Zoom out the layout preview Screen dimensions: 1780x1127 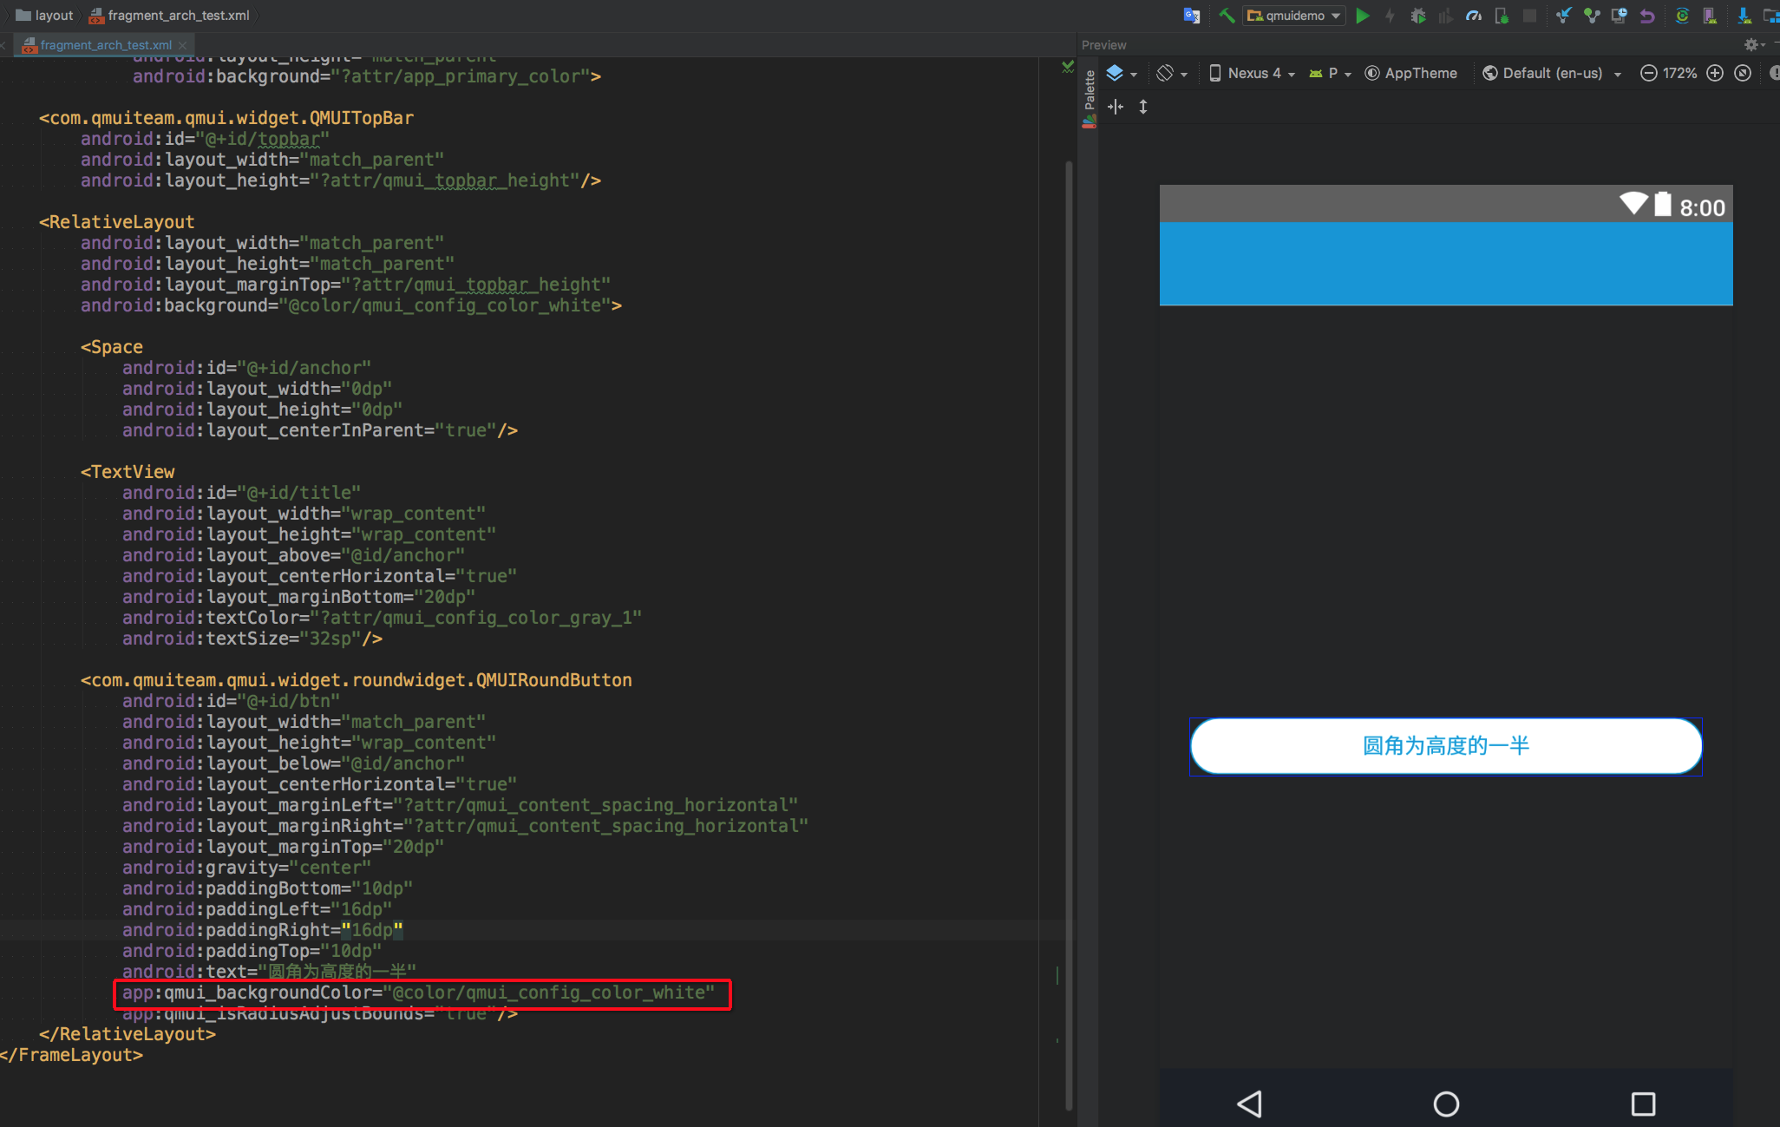point(1648,73)
